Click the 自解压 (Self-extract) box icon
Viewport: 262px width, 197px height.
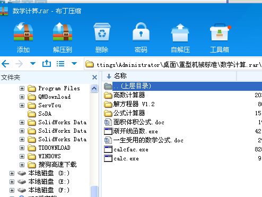pos(180,32)
